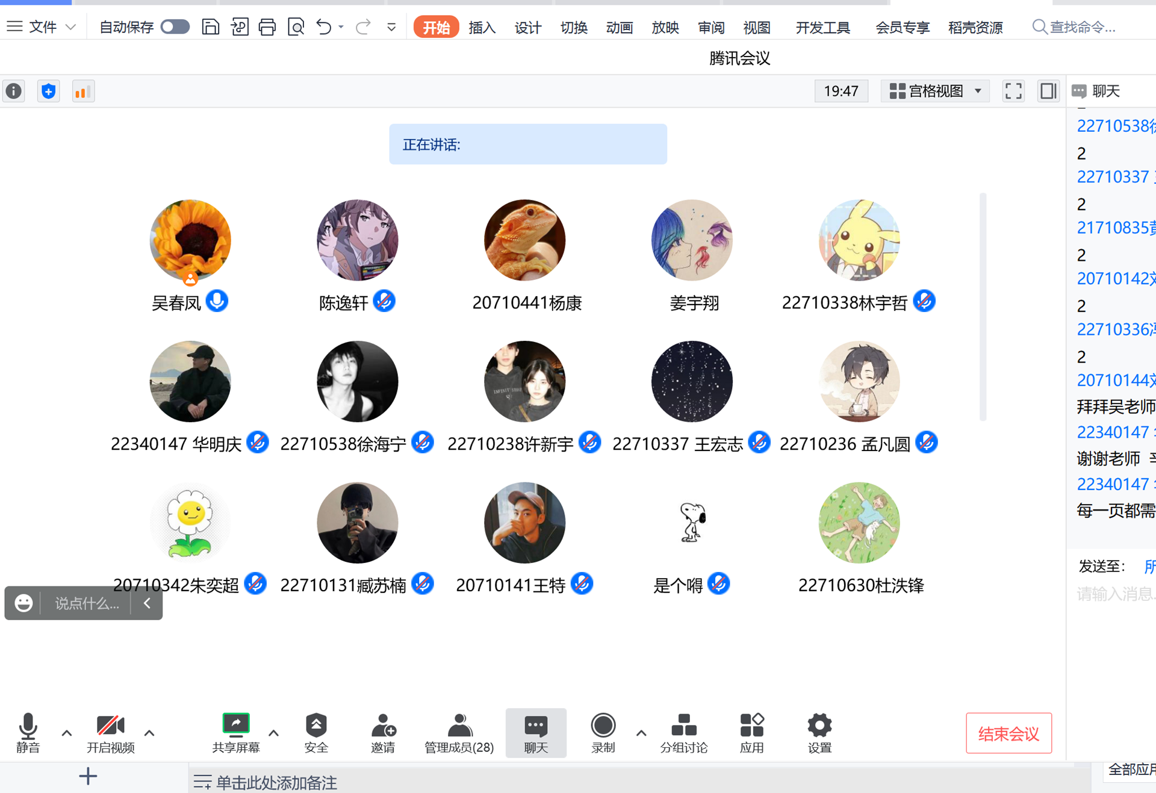Screen dimensions: 1156x793
Task: Expand the 宫格视图 view dropdown
Action: pos(936,91)
